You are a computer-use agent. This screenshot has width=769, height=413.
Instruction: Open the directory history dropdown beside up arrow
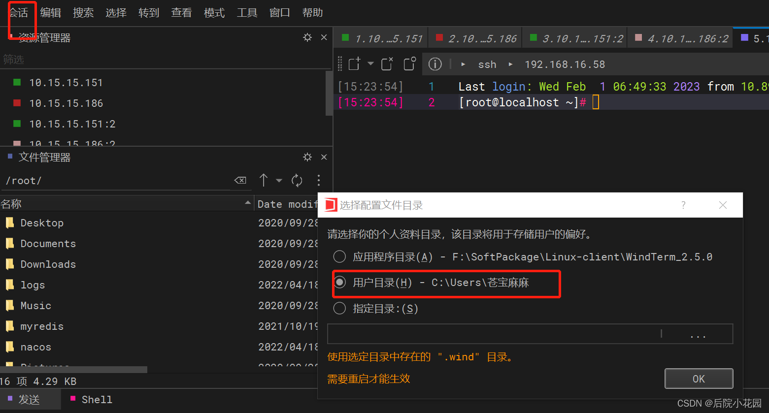tap(279, 181)
